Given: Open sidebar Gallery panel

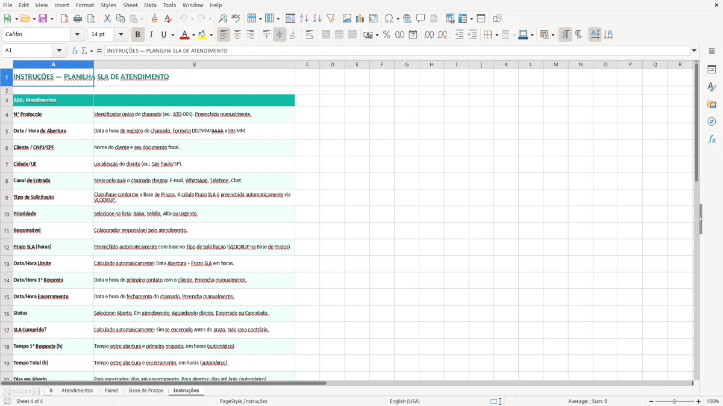Looking at the screenshot, I should click(x=712, y=105).
